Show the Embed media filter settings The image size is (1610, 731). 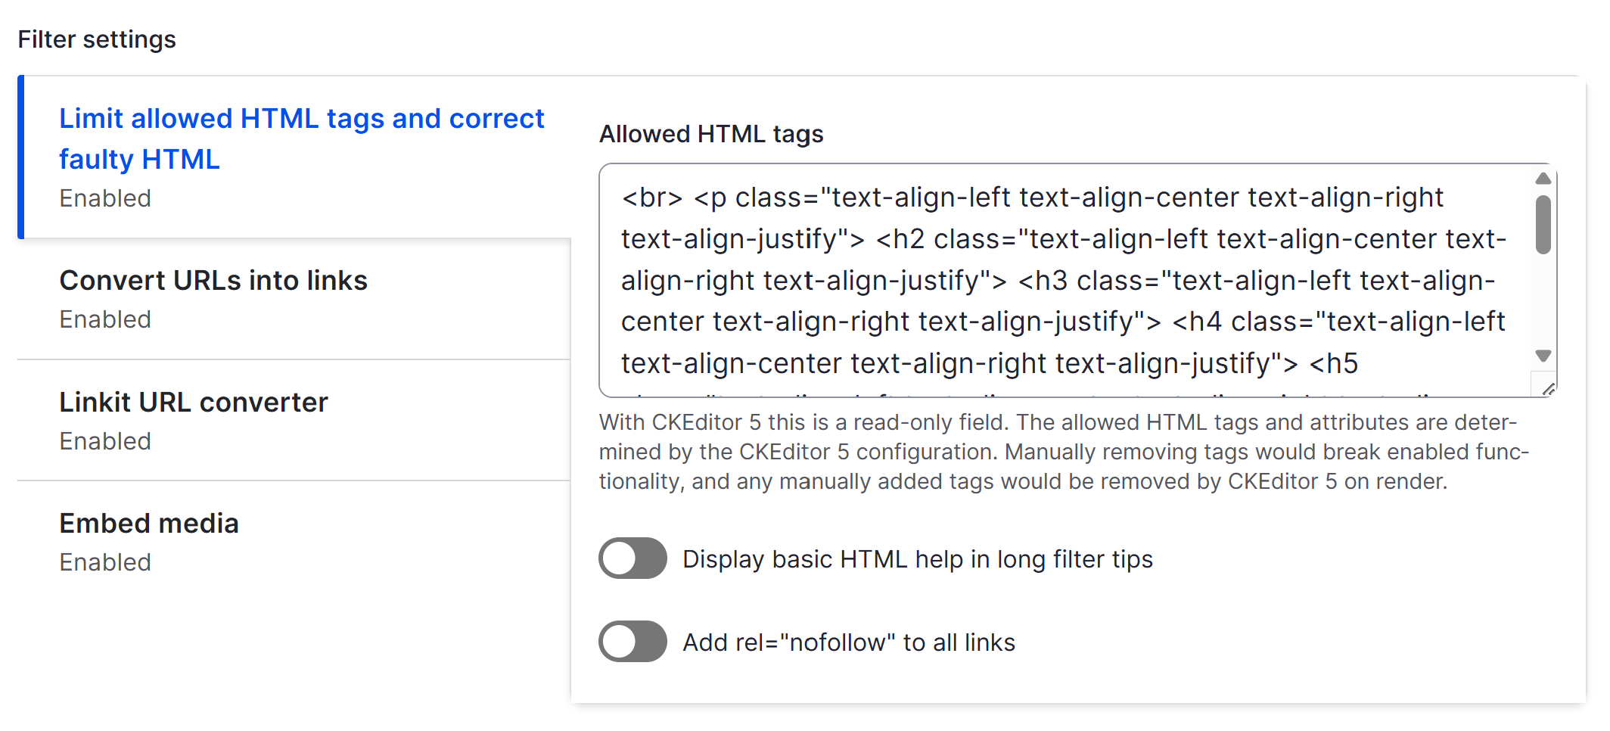tap(149, 524)
